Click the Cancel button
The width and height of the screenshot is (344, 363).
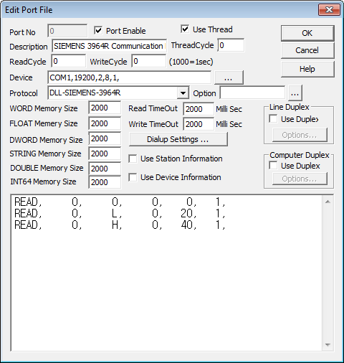(x=307, y=50)
